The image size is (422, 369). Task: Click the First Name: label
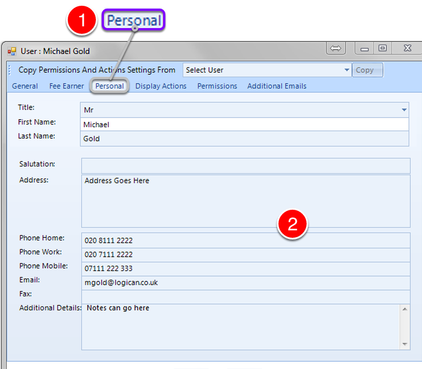pyautogui.click(x=37, y=122)
